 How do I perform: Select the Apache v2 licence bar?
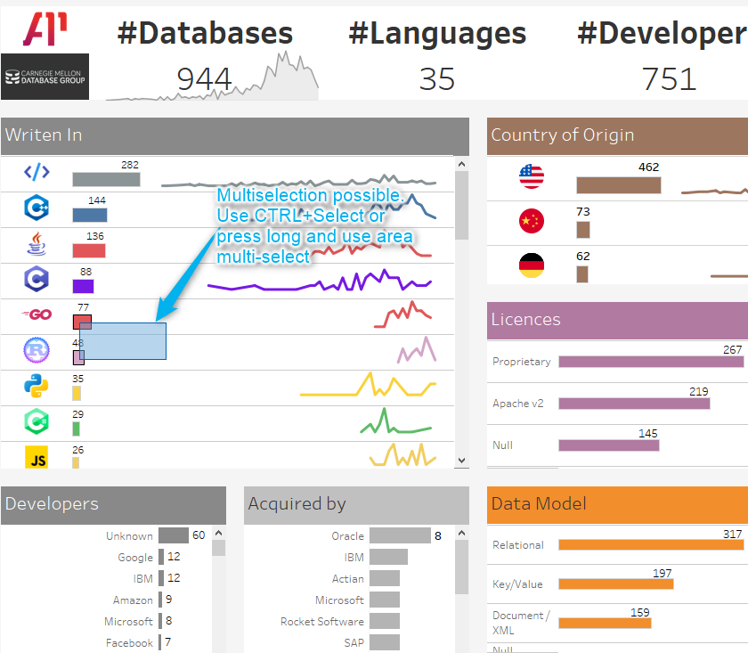(x=634, y=404)
